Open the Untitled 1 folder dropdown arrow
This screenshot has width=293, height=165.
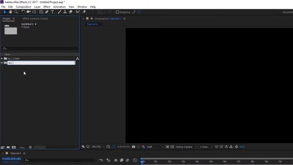pyautogui.click(x=36, y=24)
